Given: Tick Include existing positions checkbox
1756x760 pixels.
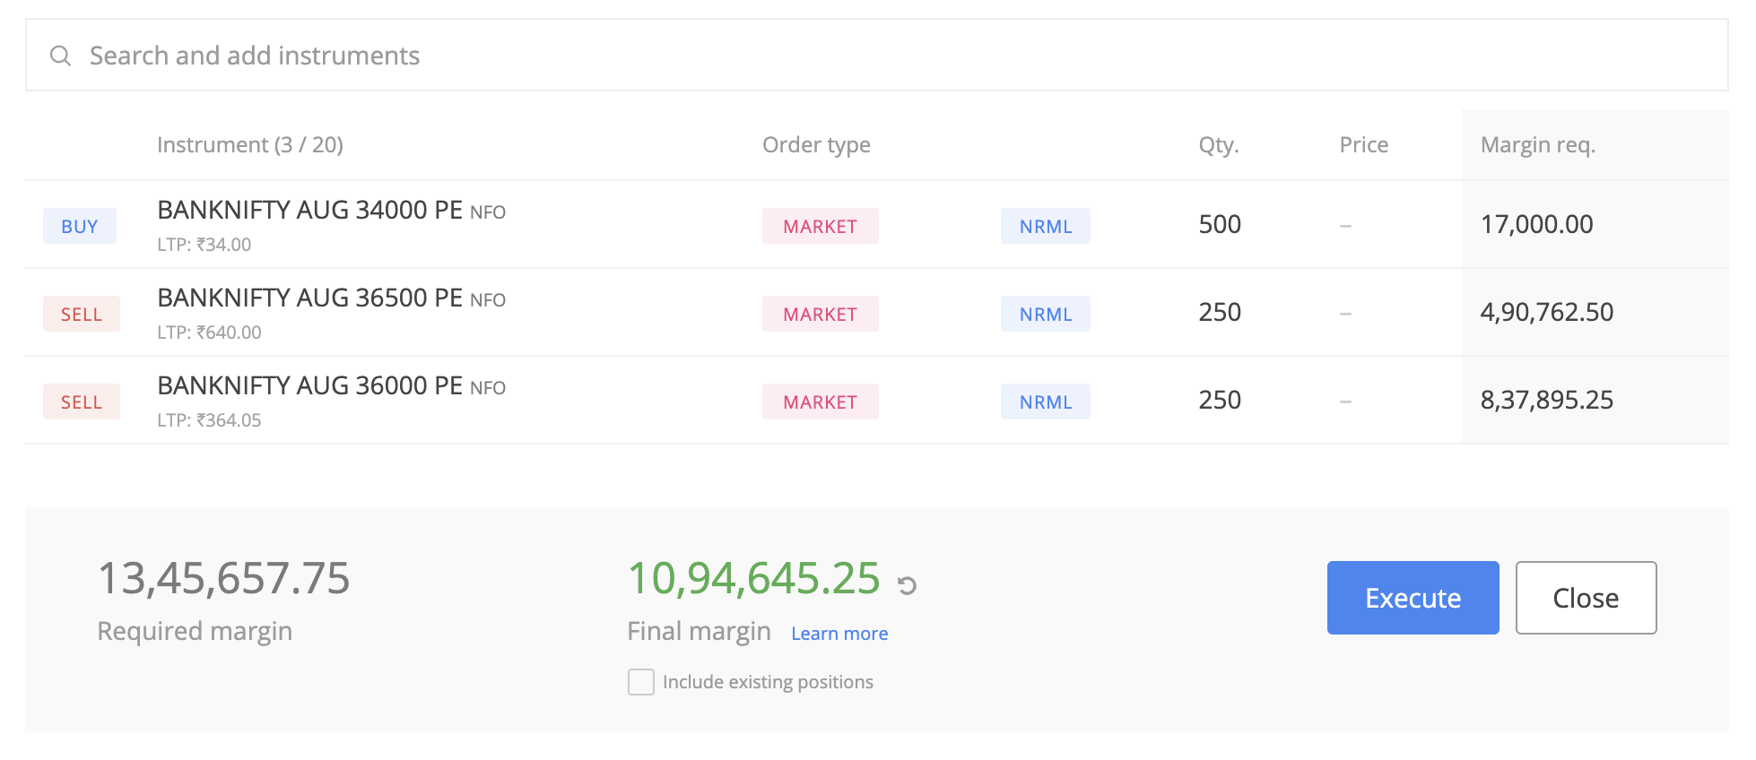Looking at the screenshot, I should [x=641, y=682].
